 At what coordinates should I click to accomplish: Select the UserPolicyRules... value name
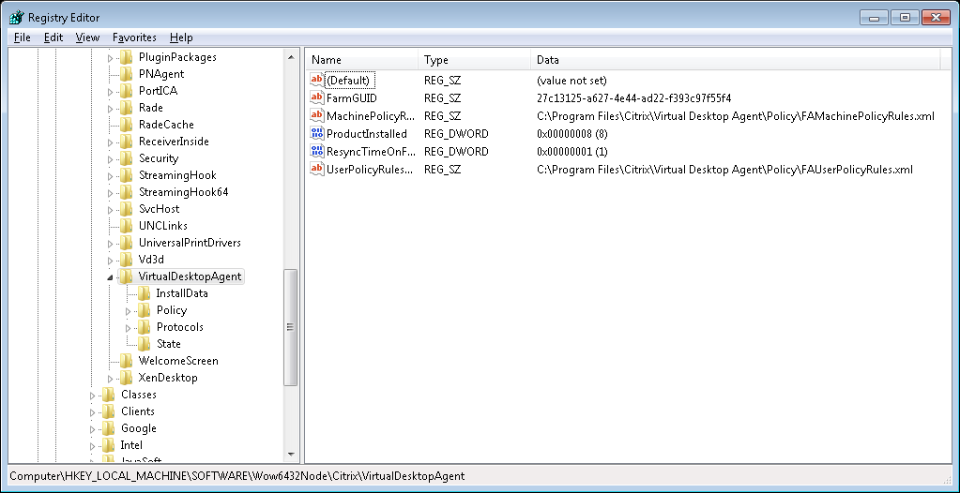click(x=371, y=169)
